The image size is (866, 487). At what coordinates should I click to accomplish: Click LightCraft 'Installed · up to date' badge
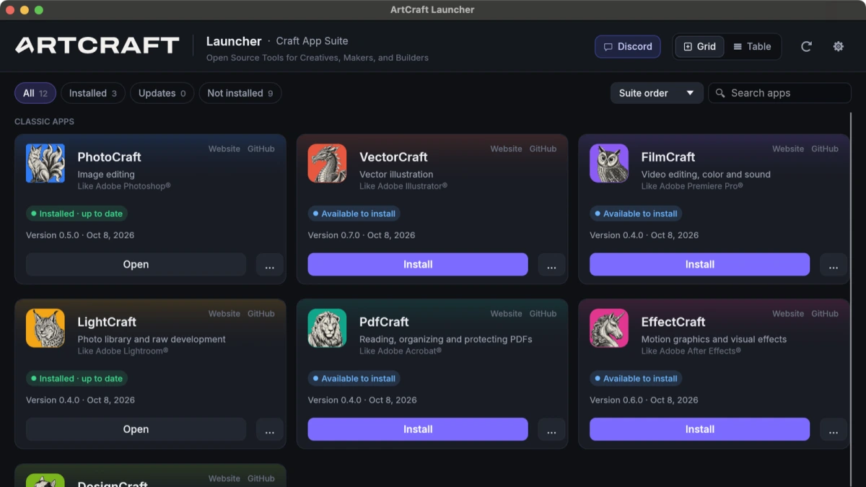[77, 378]
